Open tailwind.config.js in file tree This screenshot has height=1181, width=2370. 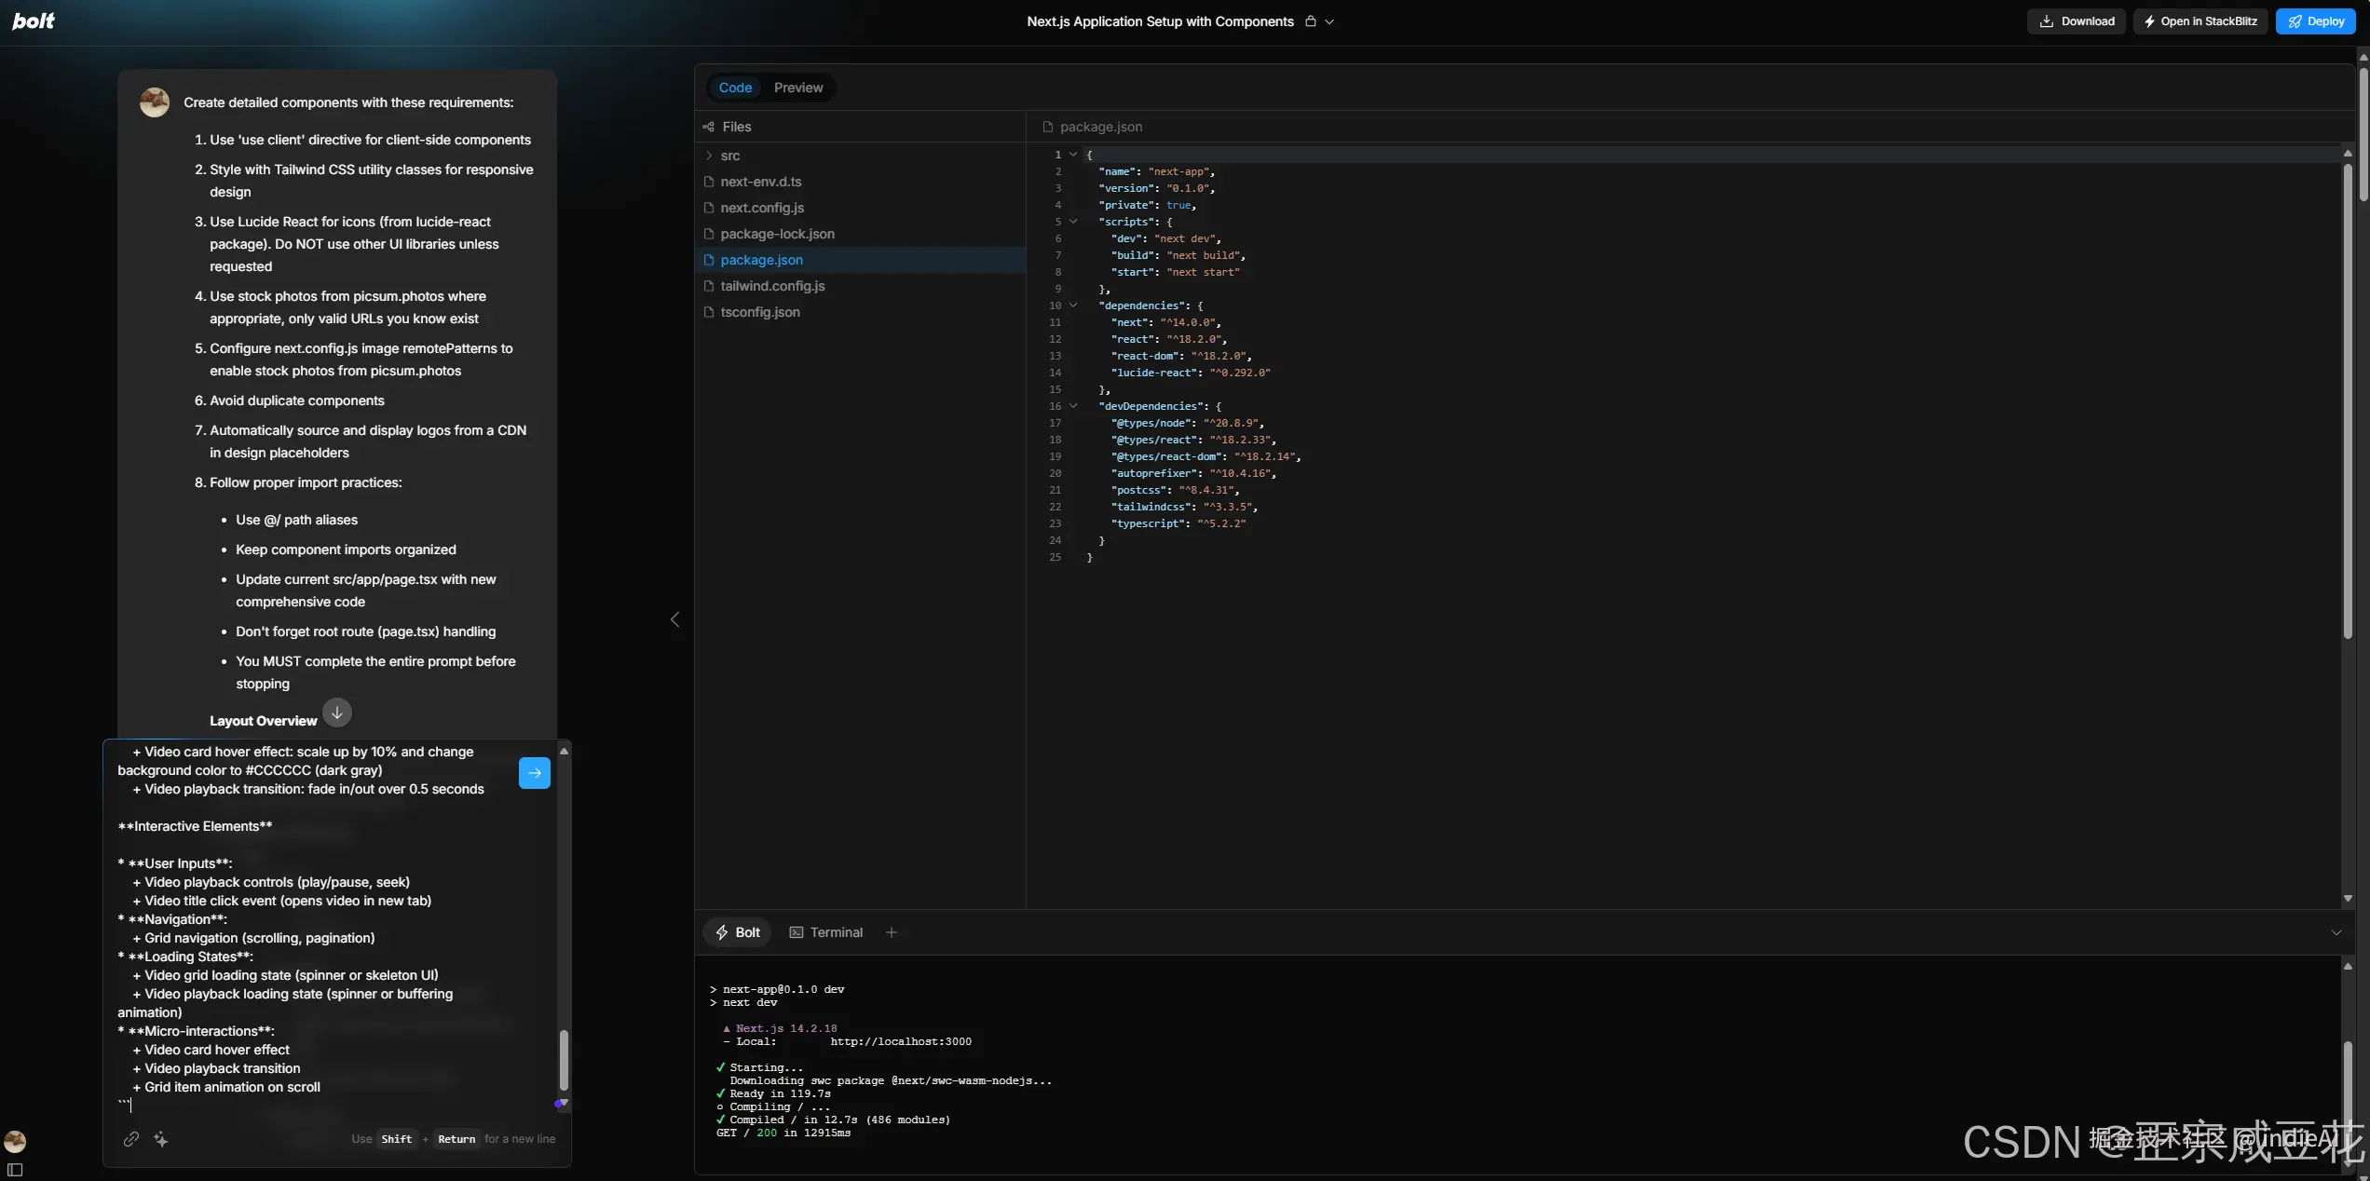(x=772, y=286)
